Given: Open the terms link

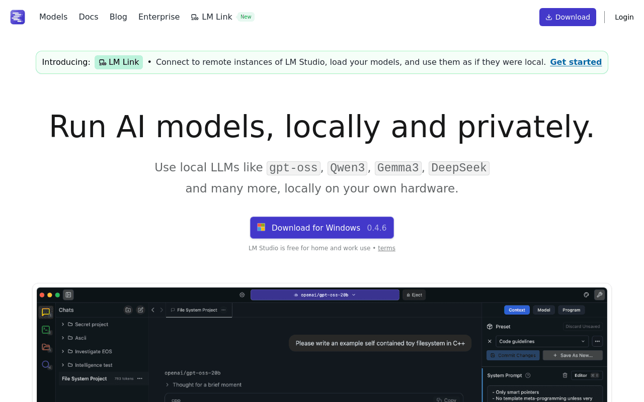Looking at the screenshot, I should (386, 248).
